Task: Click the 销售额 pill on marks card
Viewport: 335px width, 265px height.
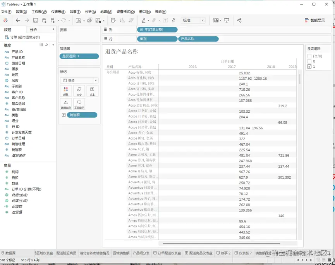Action: tap(82, 115)
